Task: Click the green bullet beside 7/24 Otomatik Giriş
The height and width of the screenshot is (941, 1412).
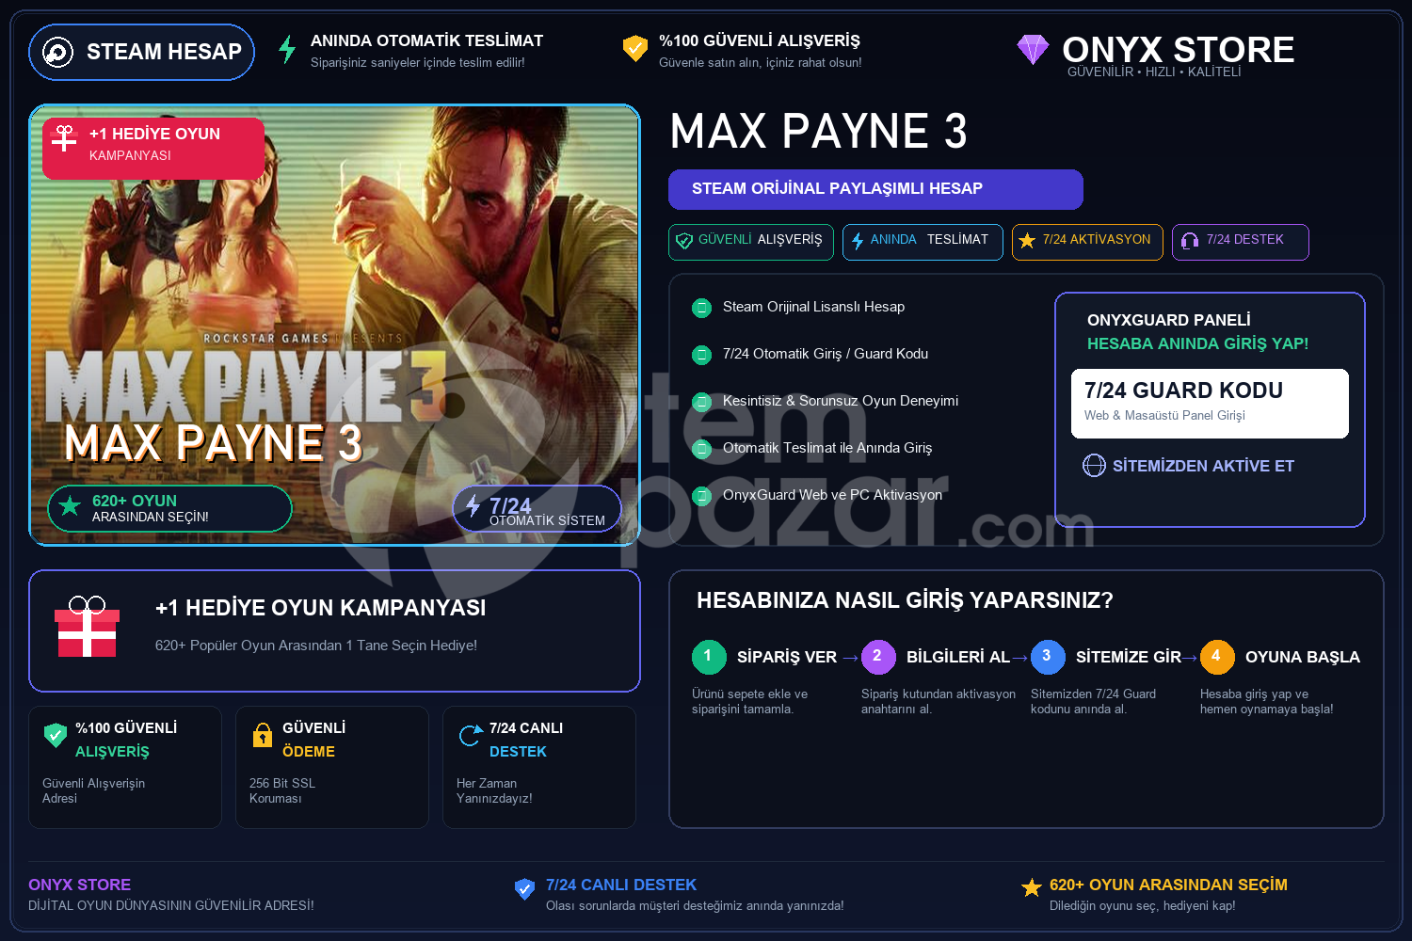Action: pyautogui.click(x=701, y=355)
